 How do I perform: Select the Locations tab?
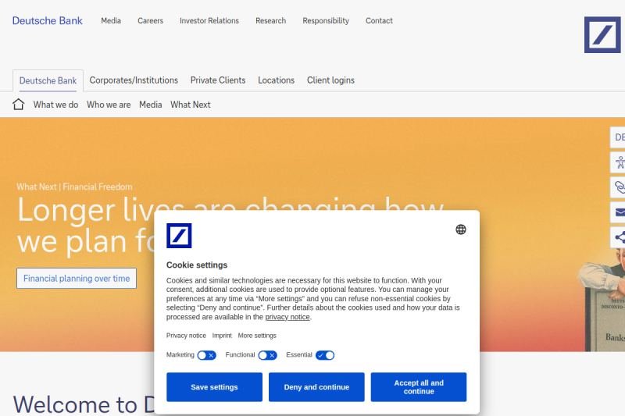277,80
